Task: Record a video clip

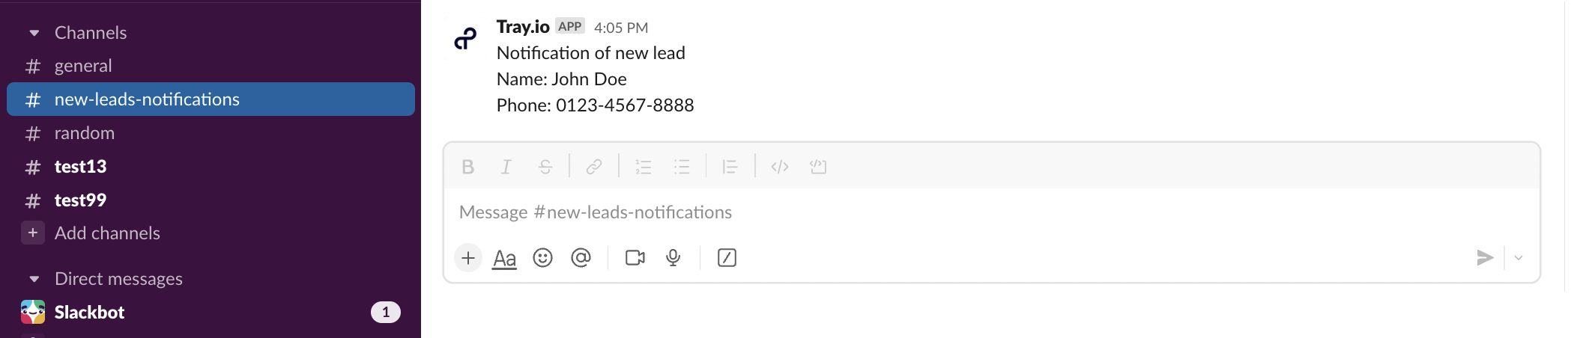Action: point(635,258)
